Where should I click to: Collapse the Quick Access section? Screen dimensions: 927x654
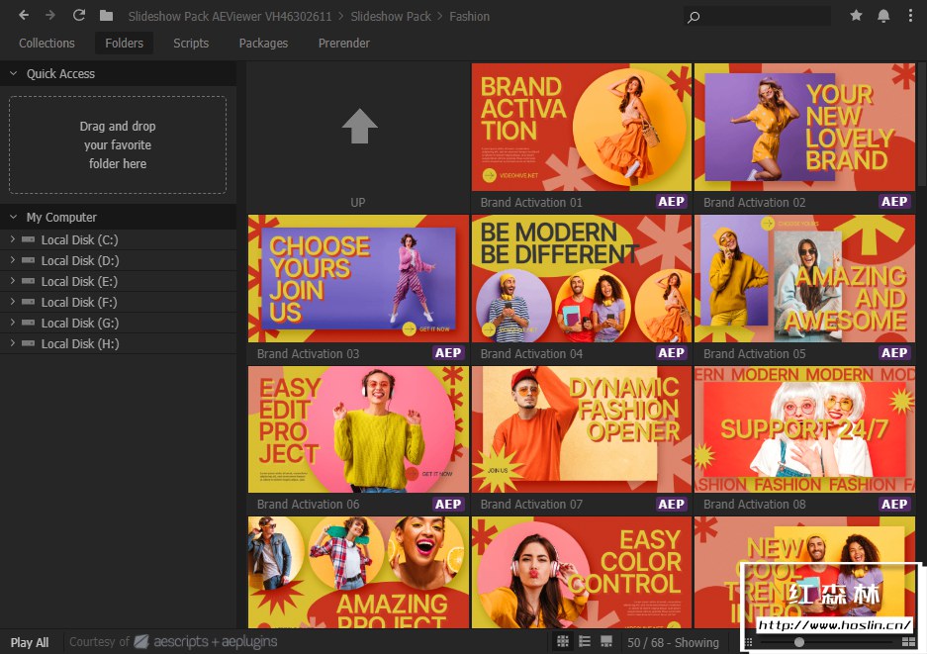[14, 74]
